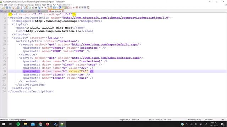Open the Encoding menu
Image resolution: width=227 pixels, height=127 pixels.
coord(22,5)
